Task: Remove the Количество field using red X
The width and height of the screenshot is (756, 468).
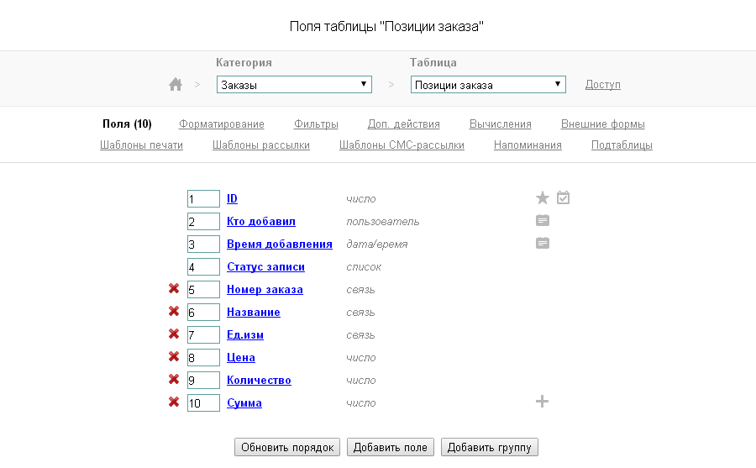Action: point(174,380)
